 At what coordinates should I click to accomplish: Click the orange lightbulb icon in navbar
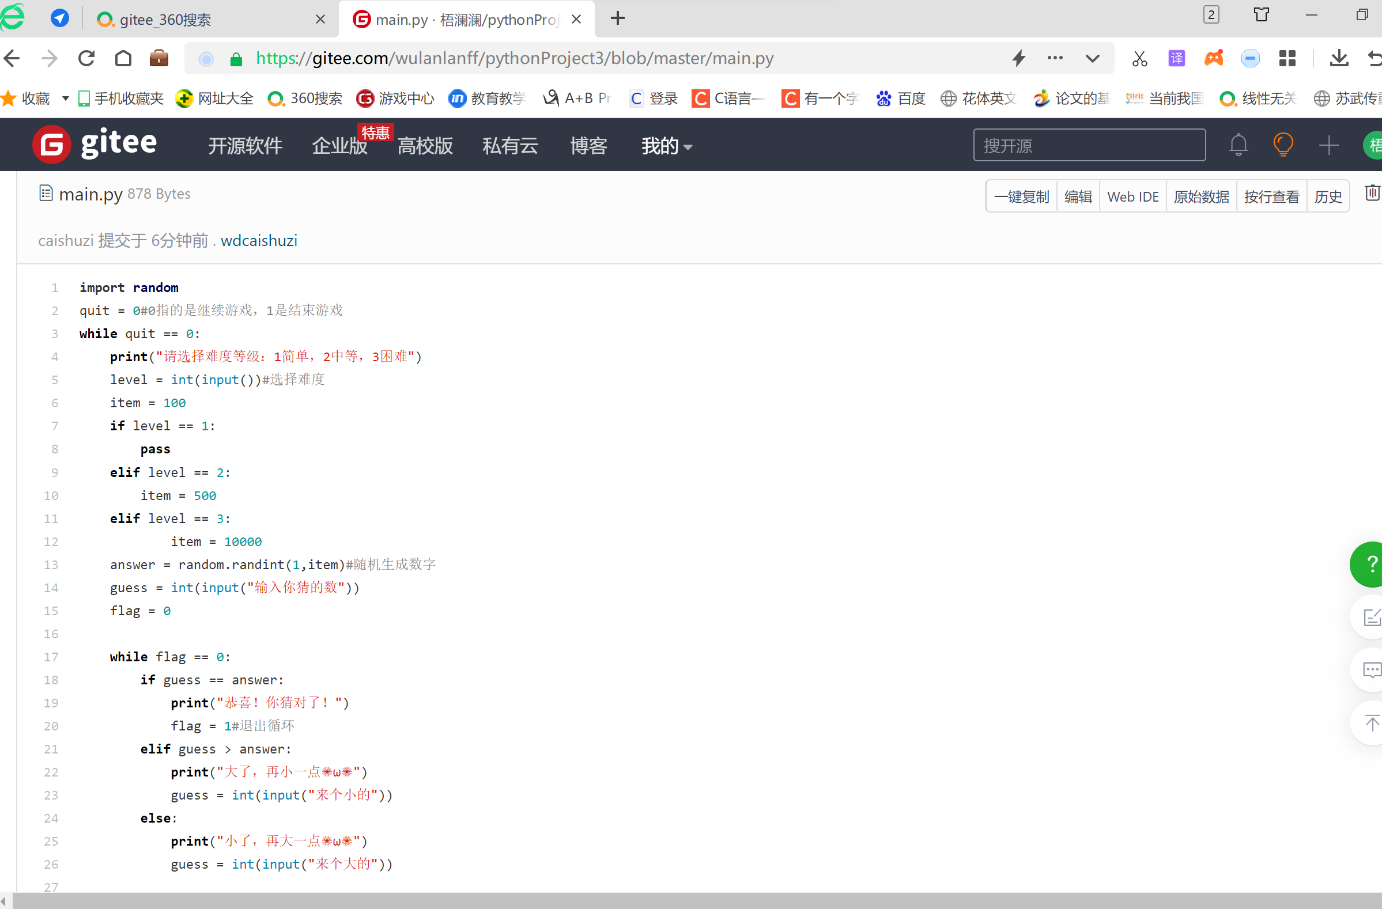click(1283, 145)
